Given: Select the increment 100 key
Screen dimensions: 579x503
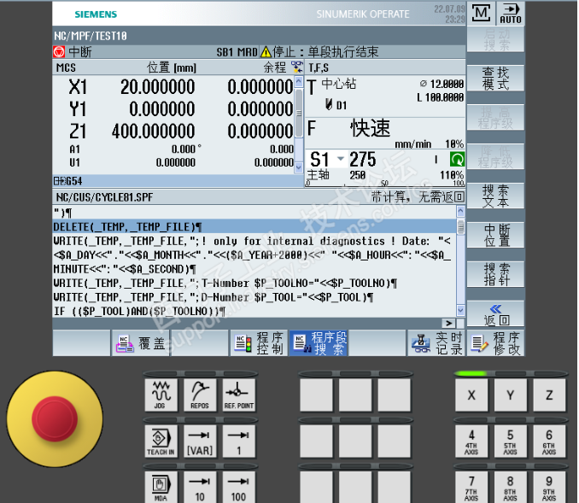Looking at the screenshot, I should pyautogui.click(x=238, y=487).
